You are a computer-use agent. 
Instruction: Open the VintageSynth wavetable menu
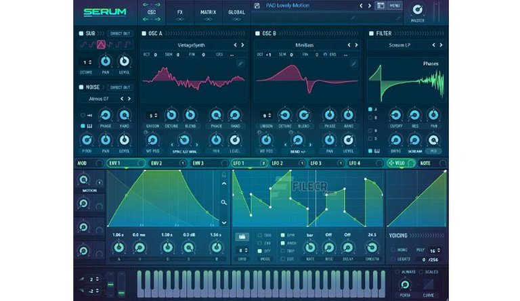pos(192,45)
